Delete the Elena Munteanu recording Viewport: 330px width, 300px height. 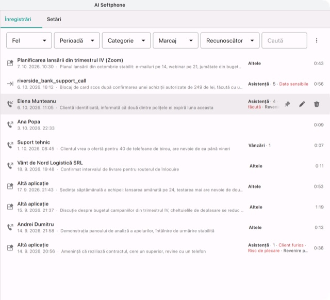[317, 104]
